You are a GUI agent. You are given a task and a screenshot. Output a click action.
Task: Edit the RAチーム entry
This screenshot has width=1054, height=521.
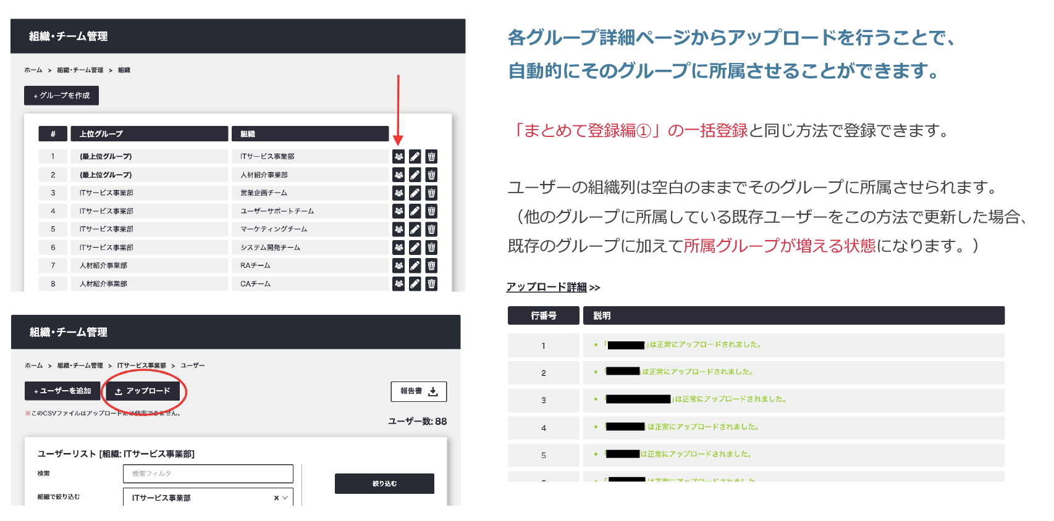pyautogui.click(x=415, y=265)
